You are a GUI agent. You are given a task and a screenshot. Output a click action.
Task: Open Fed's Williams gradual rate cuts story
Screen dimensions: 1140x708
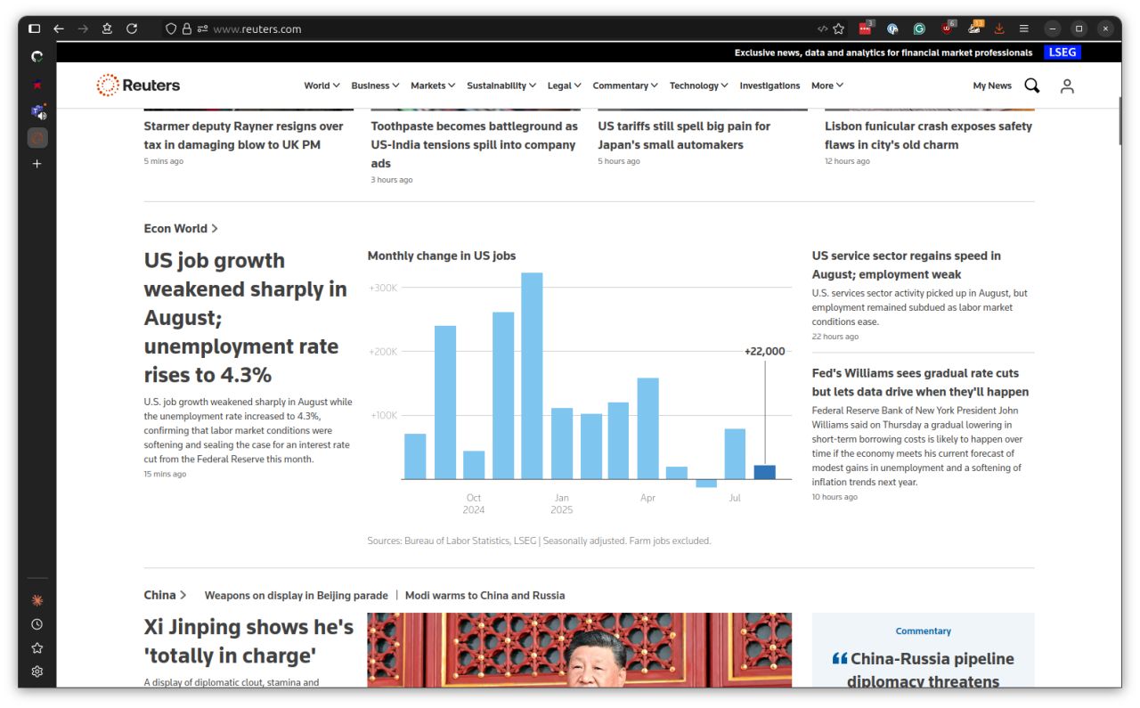coord(920,382)
